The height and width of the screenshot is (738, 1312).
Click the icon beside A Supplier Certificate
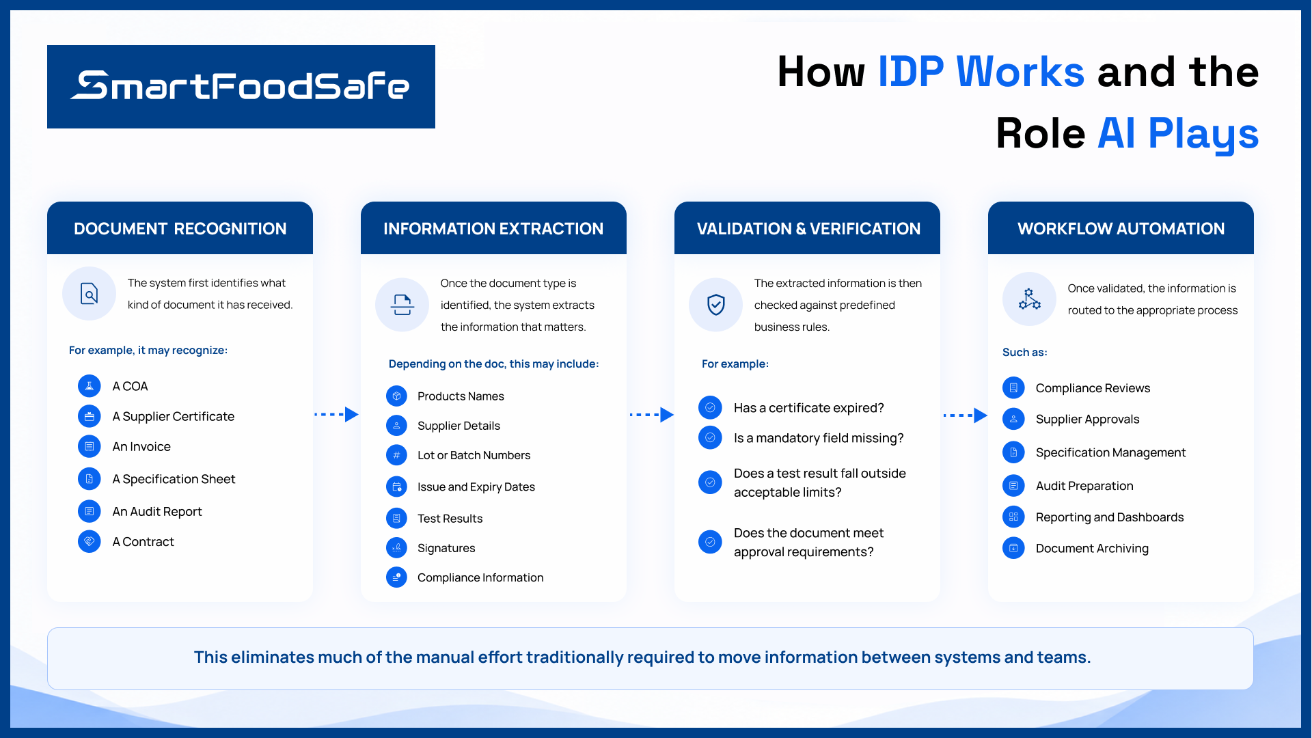pos(89,416)
